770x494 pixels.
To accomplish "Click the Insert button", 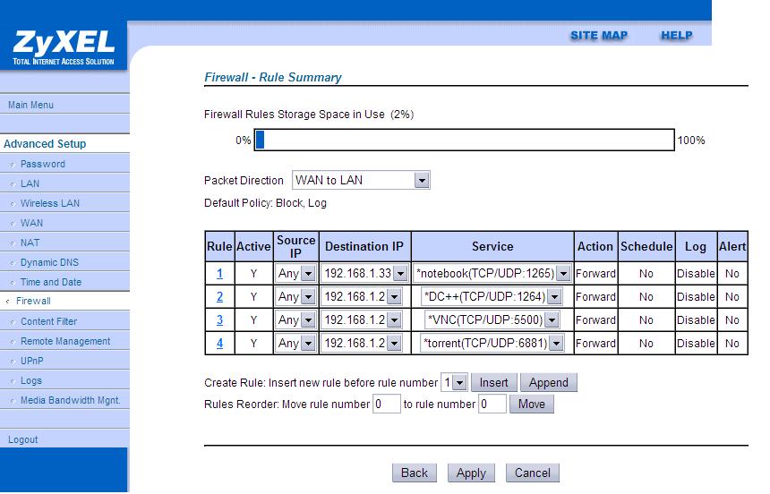I will pyautogui.click(x=494, y=382).
